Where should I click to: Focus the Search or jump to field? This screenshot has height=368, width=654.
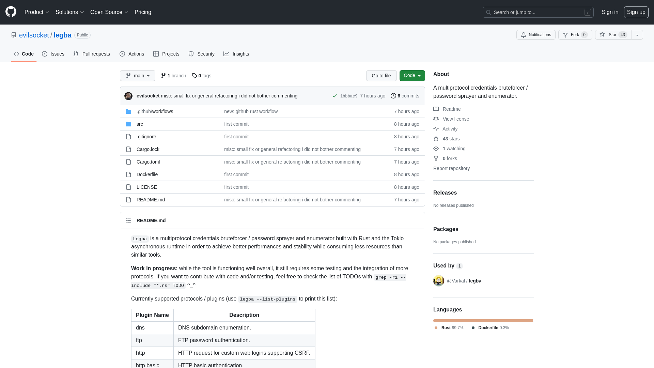[x=538, y=12]
